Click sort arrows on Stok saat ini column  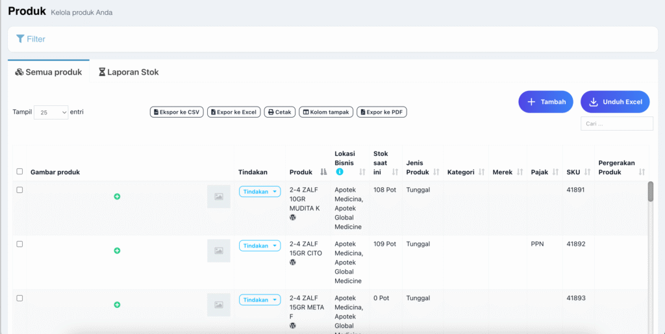click(394, 172)
